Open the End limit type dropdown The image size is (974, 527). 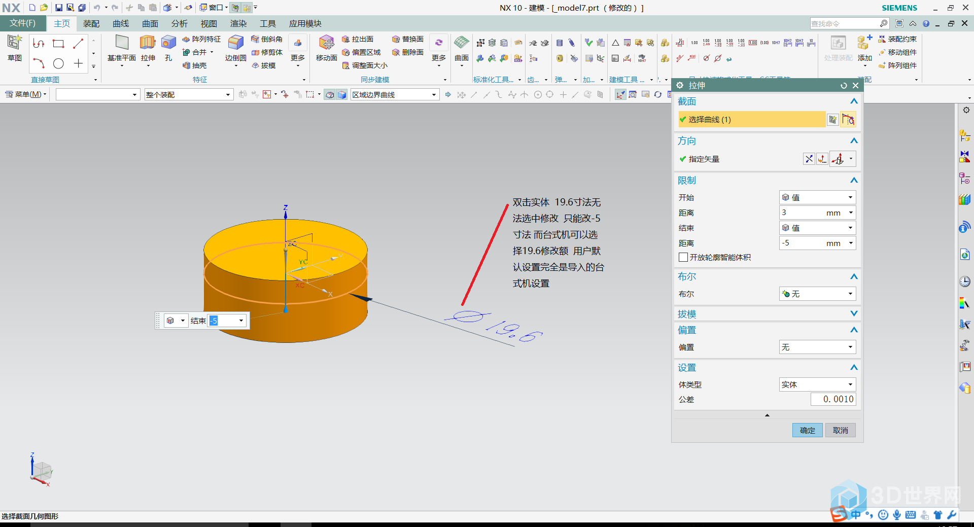(x=817, y=228)
